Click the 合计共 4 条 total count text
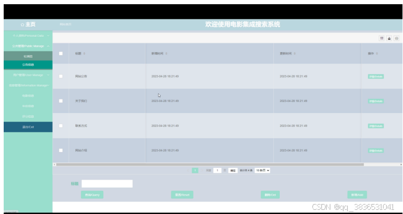 (x=246, y=170)
